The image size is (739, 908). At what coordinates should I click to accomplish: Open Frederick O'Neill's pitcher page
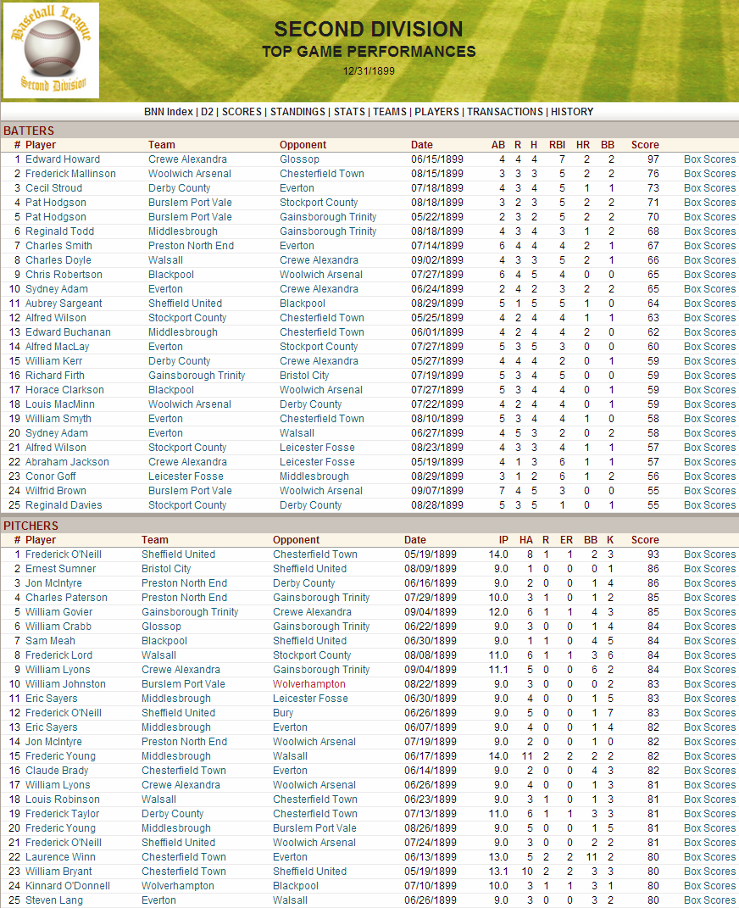coord(63,554)
